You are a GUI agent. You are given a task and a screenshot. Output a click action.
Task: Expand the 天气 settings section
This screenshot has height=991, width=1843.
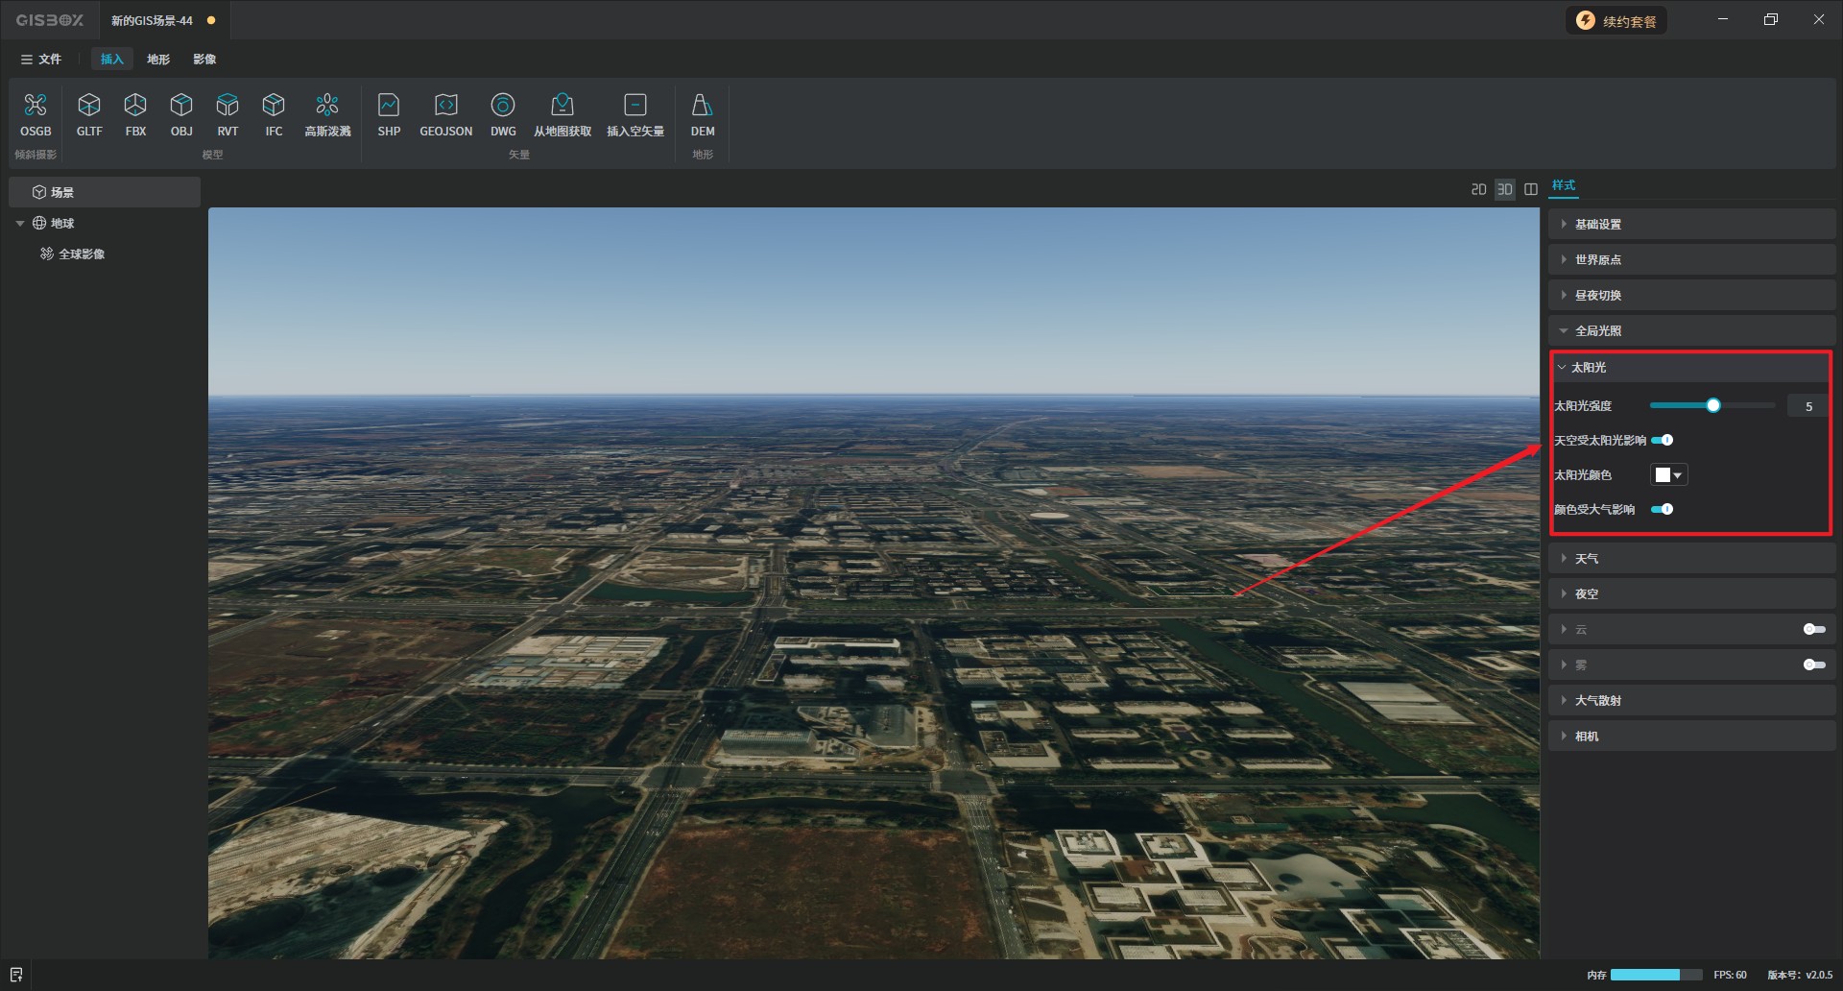pos(1586,559)
